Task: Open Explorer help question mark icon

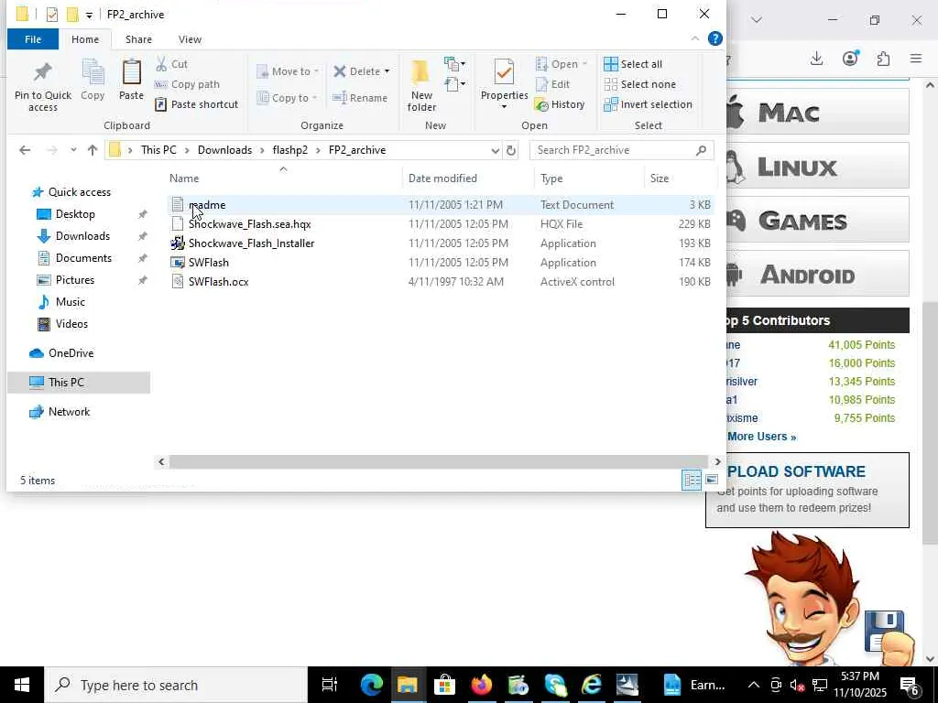Action: tap(714, 38)
